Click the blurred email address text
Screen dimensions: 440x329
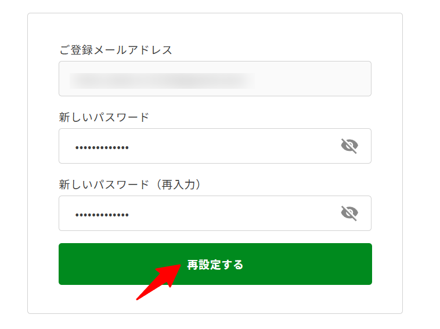point(162,81)
